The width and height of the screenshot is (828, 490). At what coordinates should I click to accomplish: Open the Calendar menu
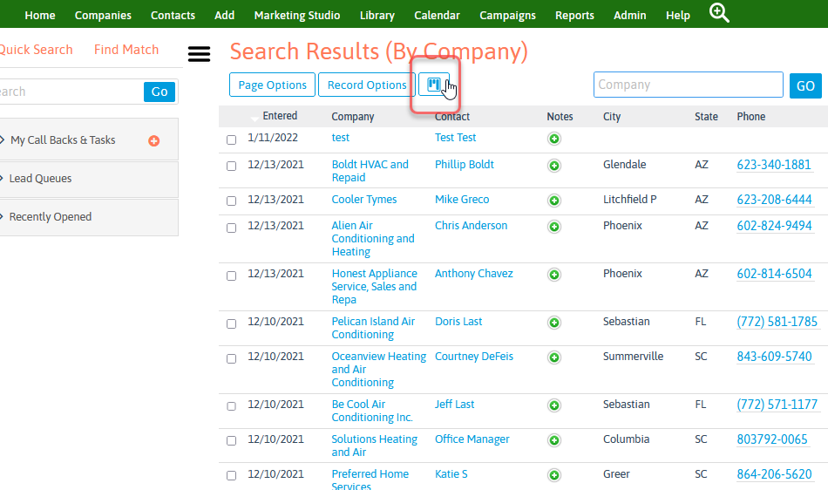pos(437,16)
